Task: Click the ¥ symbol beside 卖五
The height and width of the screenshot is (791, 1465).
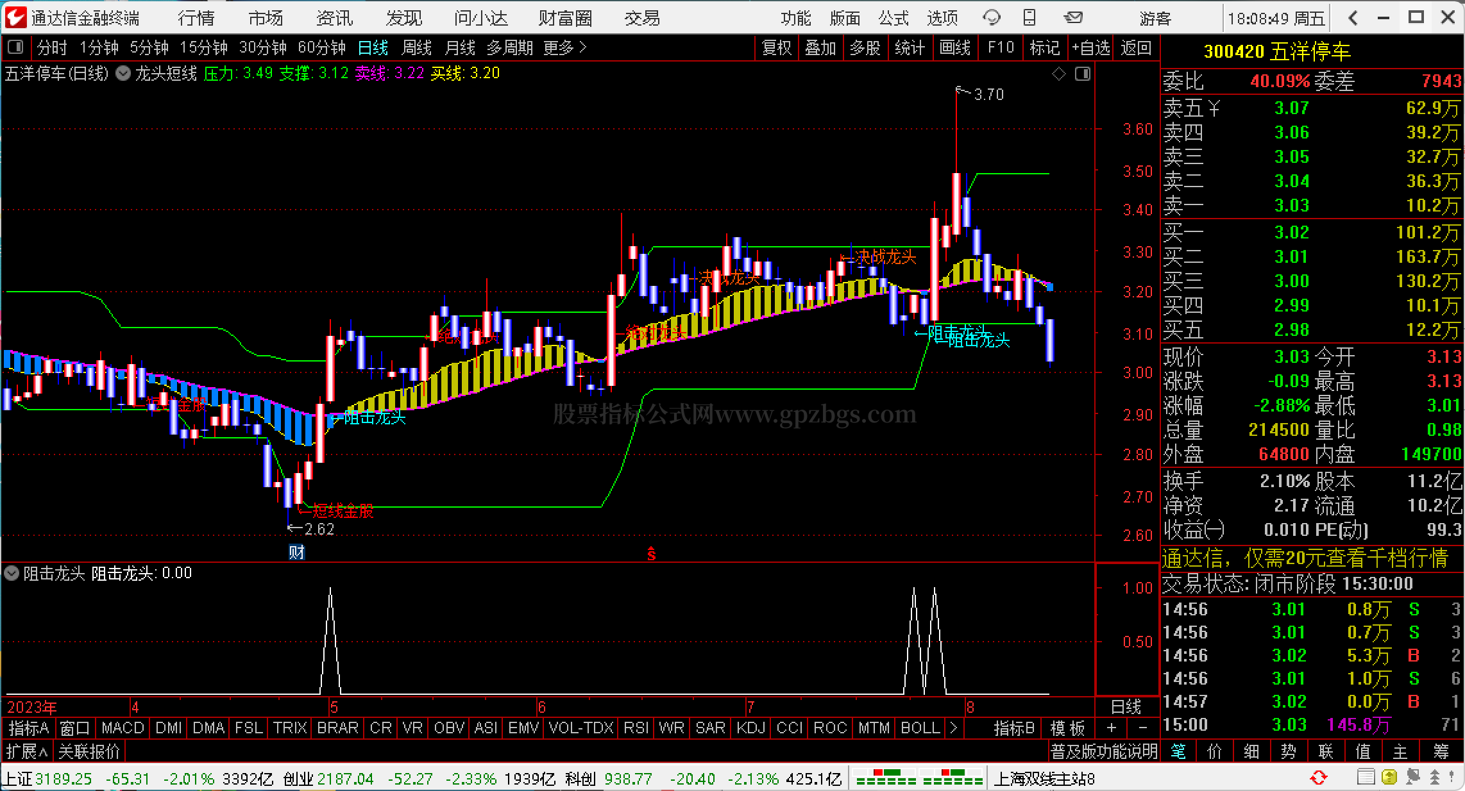Action: click(x=1214, y=108)
